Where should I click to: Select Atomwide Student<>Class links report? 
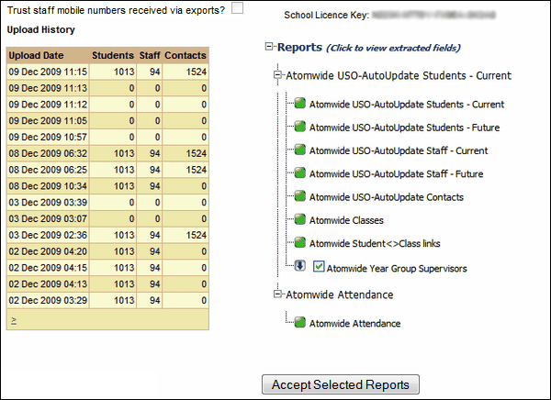(375, 243)
